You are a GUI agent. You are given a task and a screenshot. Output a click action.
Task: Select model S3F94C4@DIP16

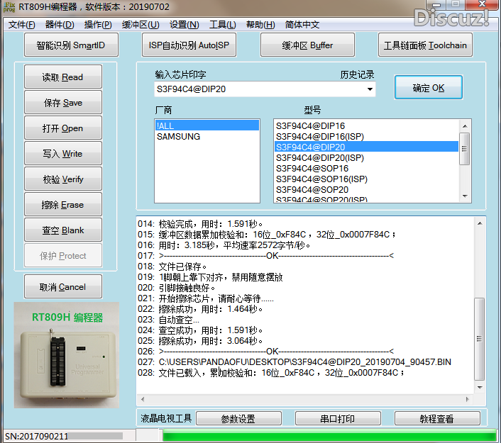pyautogui.click(x=366, y=125)
